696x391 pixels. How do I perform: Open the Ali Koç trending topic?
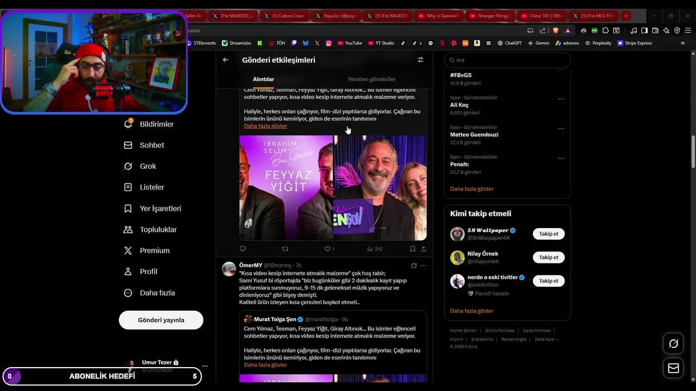pyautogui.click(x=459, y=105)
